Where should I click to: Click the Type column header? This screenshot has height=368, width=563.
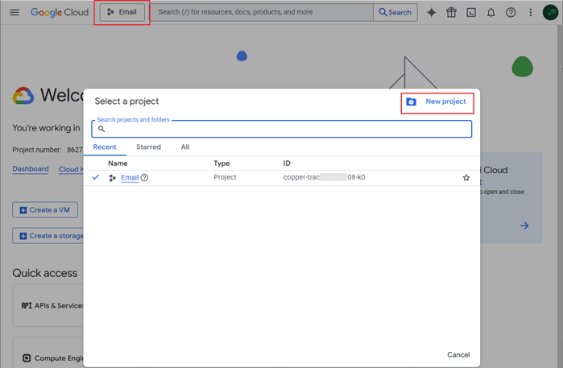[221, 163]
